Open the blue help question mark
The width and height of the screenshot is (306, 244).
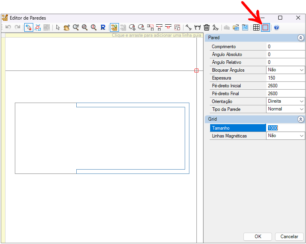click(x=276, y=27)
